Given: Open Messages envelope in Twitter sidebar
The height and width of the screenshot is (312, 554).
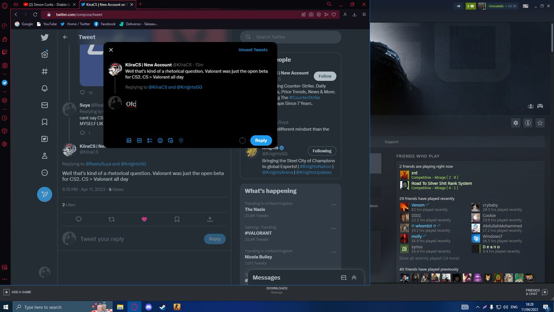Looking at the screenshot, I should [44, 105].
